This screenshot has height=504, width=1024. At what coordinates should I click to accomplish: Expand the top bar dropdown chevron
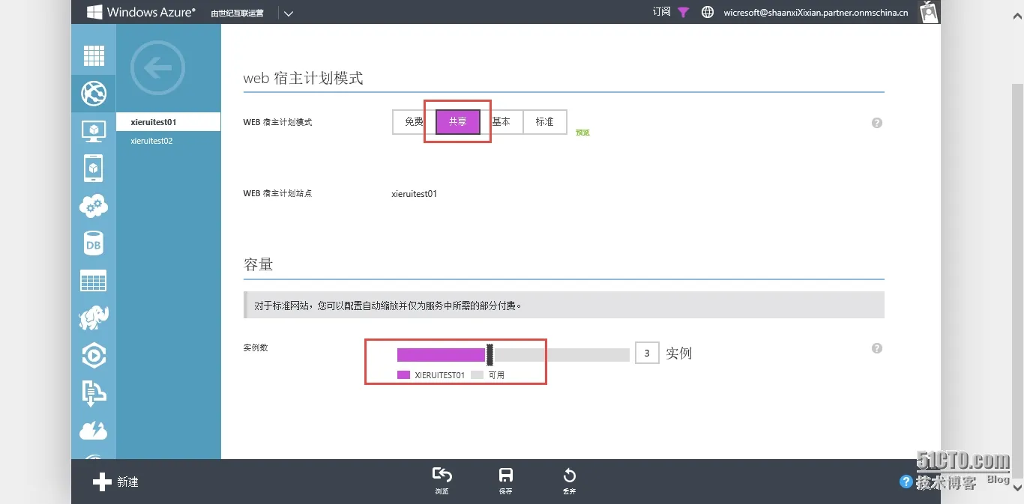tap(289, 13)
